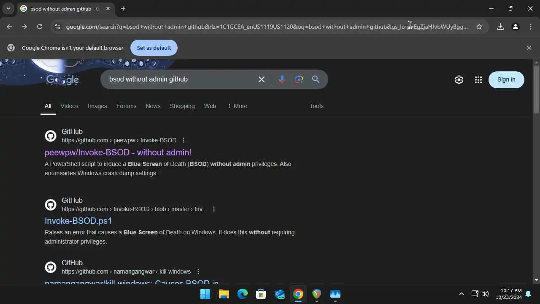Viewport: 540px width, 304px height.
Task: Open the Invoke-BSOD.ps1 result
Action: point(78,221)
